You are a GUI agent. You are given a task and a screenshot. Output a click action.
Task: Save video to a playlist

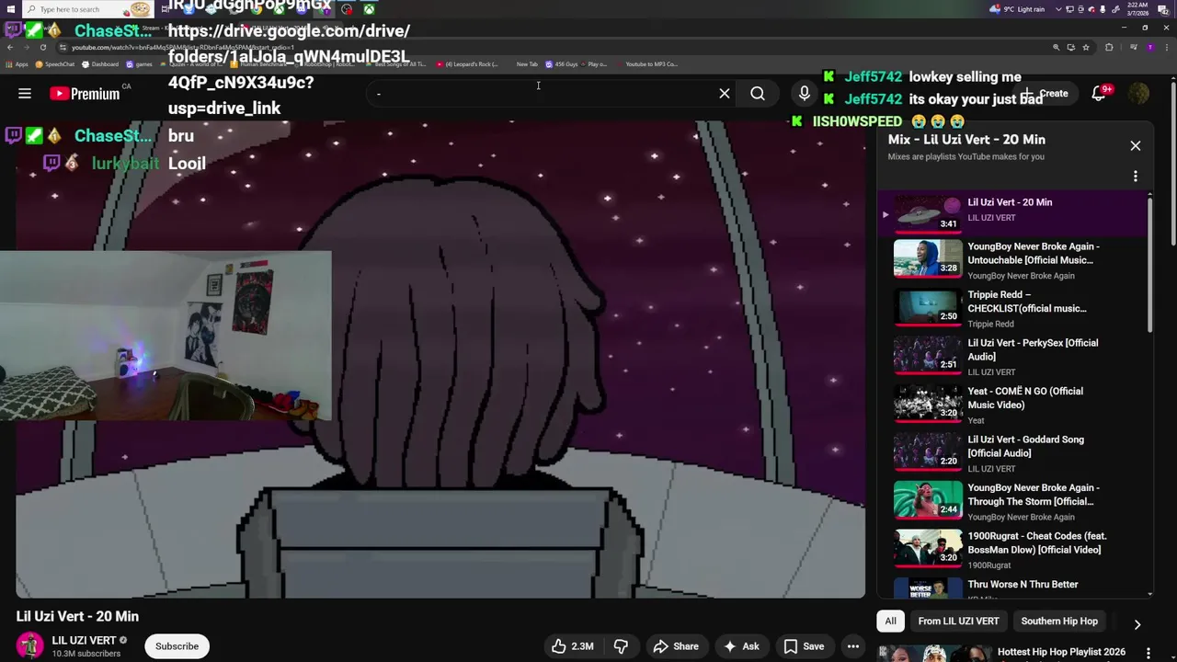pos(804,646)
